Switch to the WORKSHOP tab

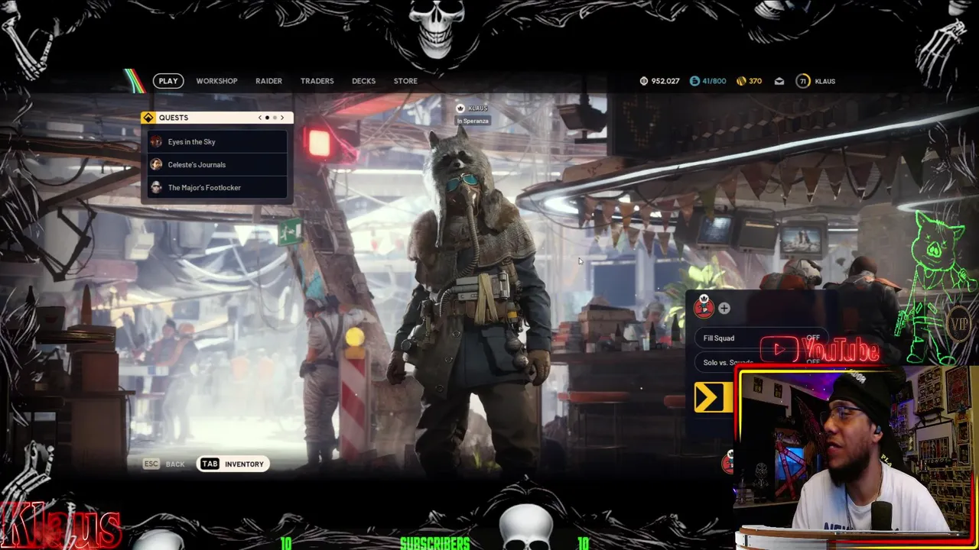pyautogui.click(x=216, y=81)
